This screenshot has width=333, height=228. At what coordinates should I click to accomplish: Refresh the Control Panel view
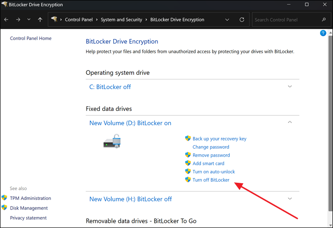click(242, 20)
